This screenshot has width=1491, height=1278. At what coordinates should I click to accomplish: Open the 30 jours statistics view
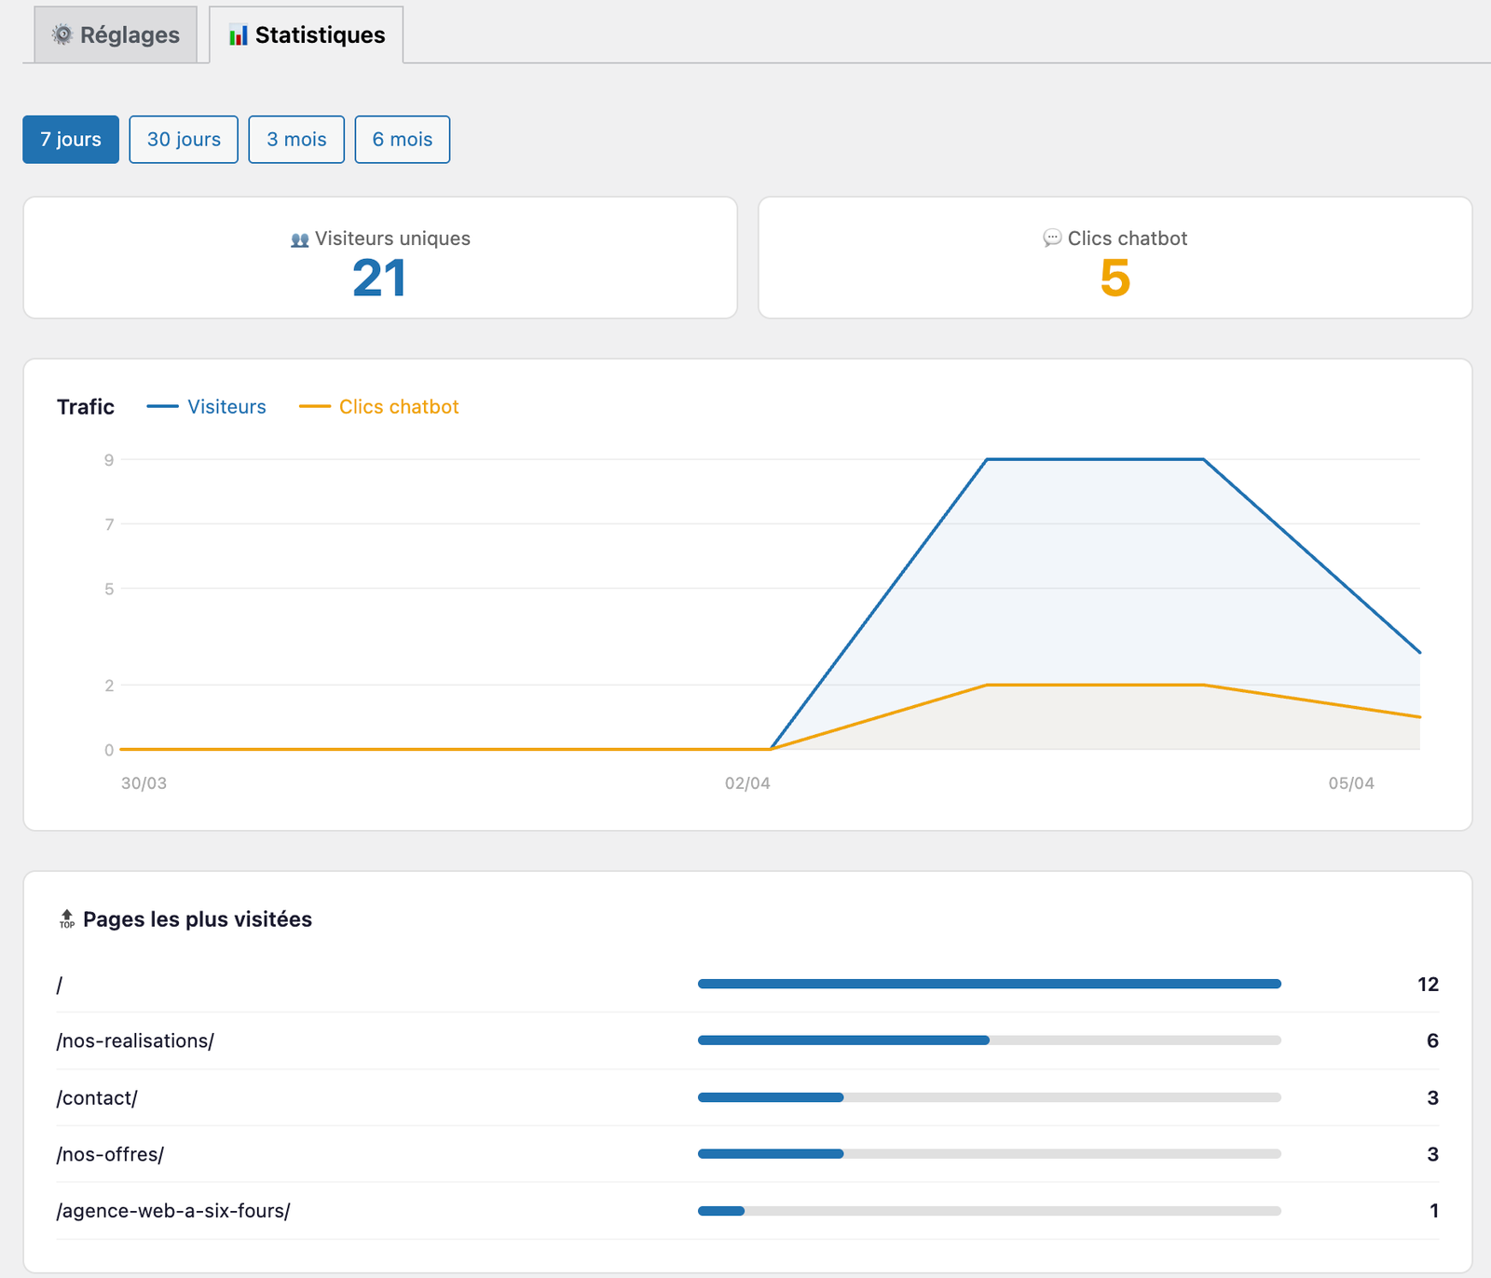pos(183,139)
